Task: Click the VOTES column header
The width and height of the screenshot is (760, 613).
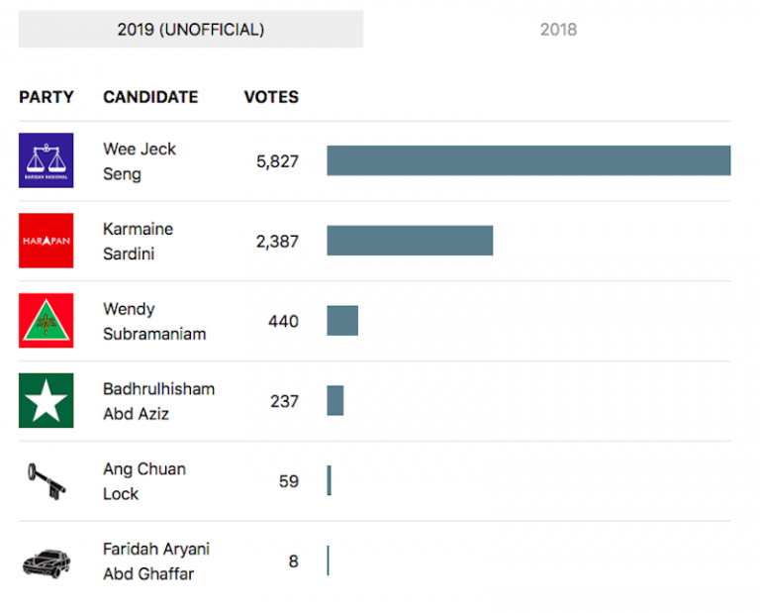Action: click(x=271, y=97)
